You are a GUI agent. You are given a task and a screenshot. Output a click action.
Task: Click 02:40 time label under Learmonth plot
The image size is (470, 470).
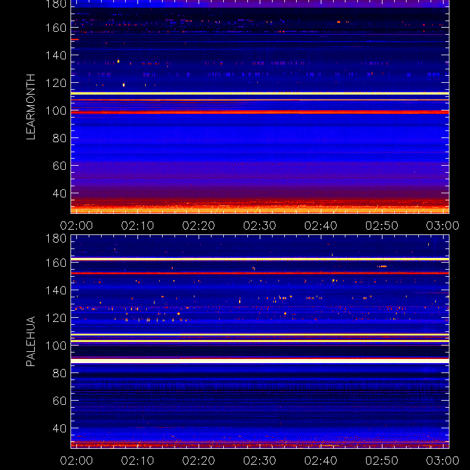click(x=321, y=226)
